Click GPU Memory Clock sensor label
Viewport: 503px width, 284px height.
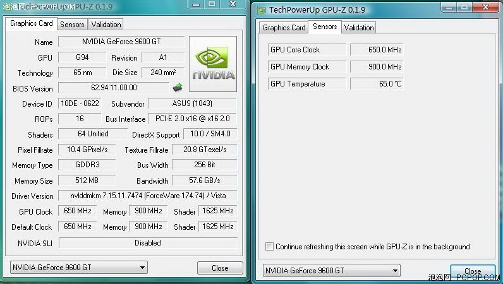point(307,67)
